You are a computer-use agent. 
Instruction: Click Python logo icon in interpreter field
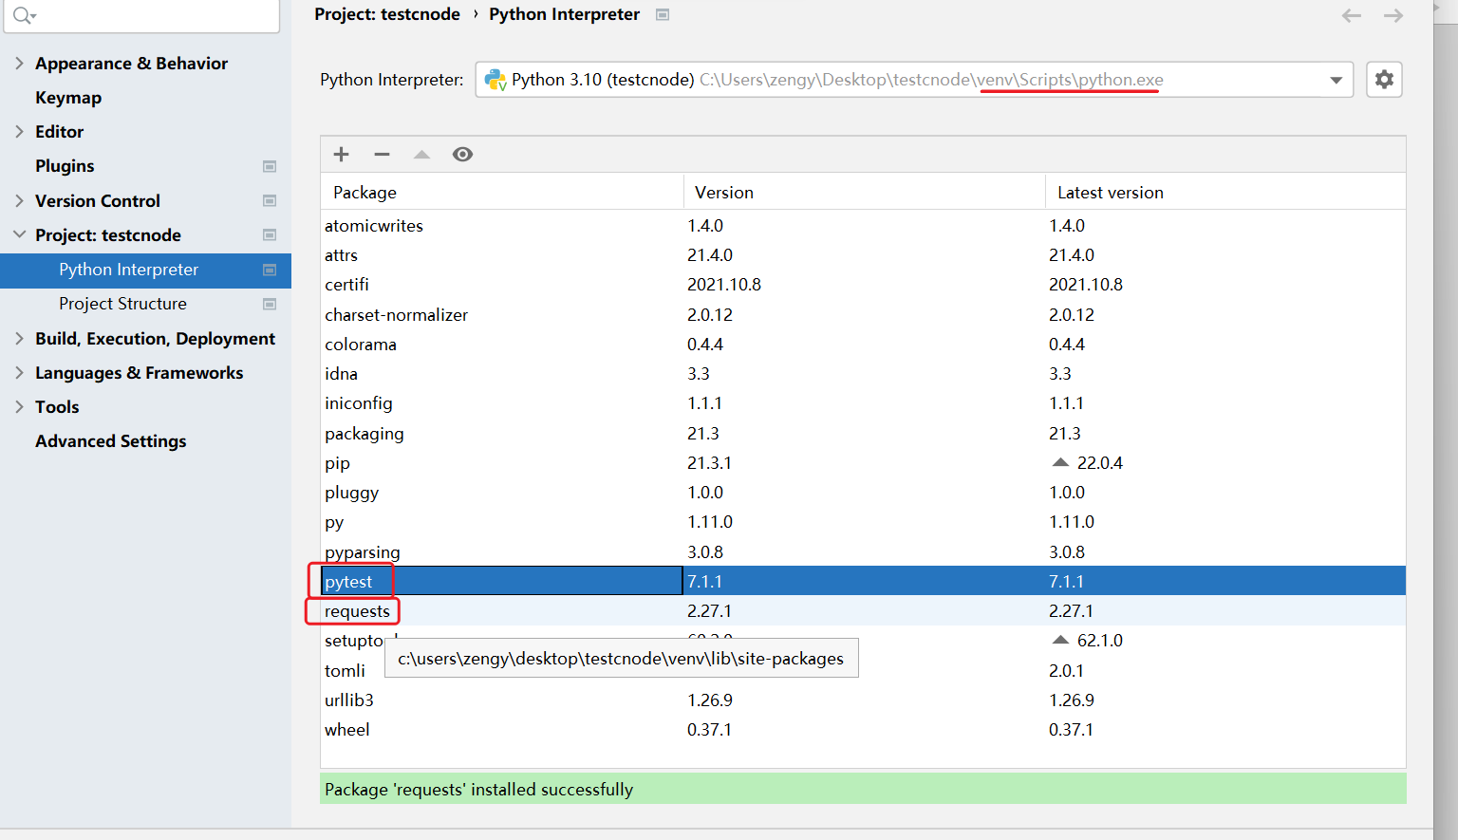tap(495, 80)
